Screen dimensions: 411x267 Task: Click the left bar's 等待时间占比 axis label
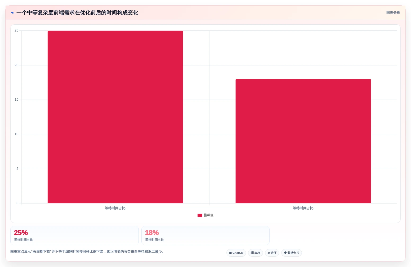(x=115, y=208)
